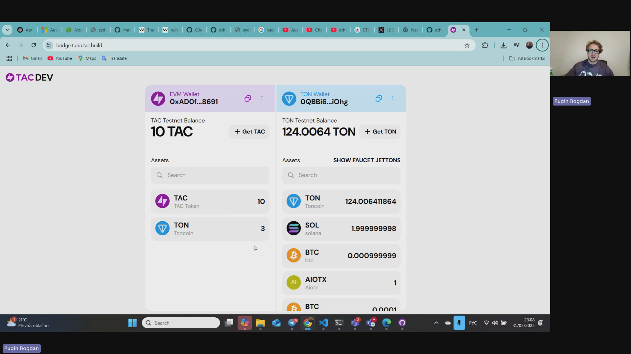
Task: Select the TON 124.006411864 asset row
Action: coord(341,202)
